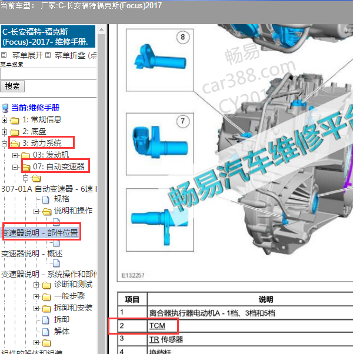The width and height of the screenshot is (353, 354).
Task: Open 变速器说明 - 部件位置 page
Action: (40, 233)
